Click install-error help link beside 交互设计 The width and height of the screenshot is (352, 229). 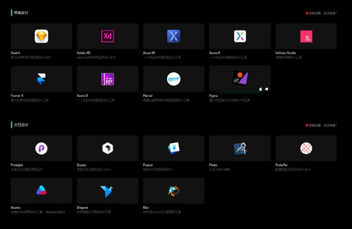coord(323,125)
